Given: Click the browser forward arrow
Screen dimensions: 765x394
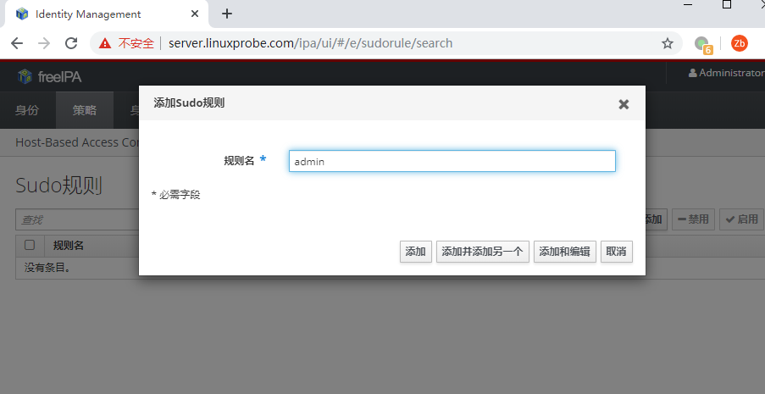Looking at the screenshot, I should pos(44,43).
